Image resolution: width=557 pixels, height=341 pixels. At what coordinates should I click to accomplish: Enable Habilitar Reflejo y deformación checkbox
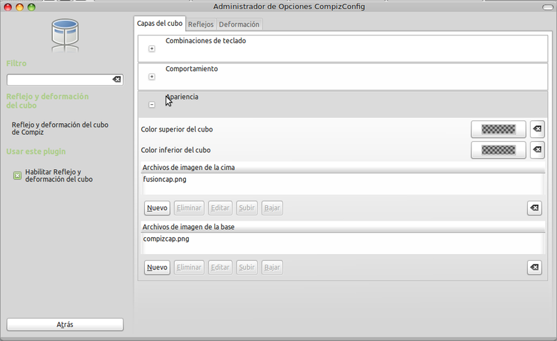(x=18, y=175)
